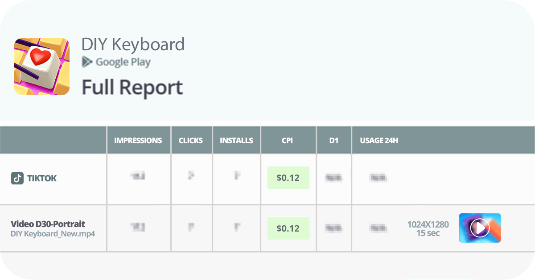Click the DIY Keyboard title text

click(133, 44)
